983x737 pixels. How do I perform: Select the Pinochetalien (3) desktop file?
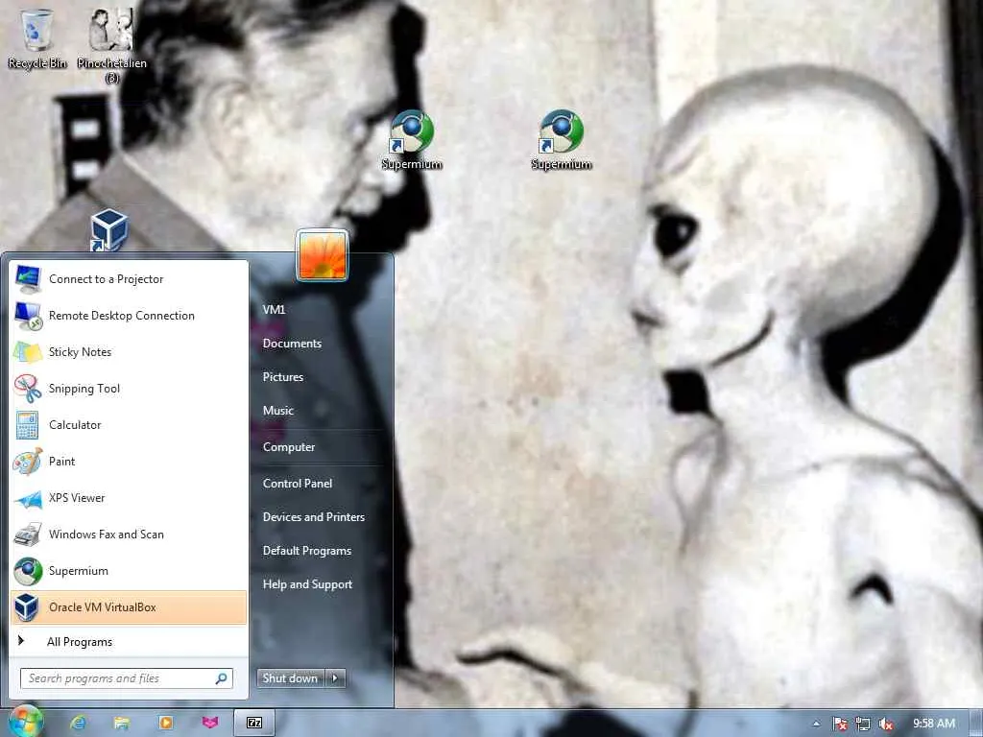point(111,45)
